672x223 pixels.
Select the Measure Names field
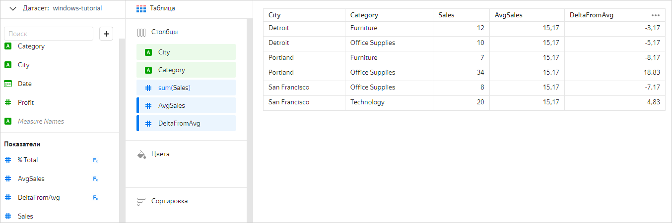(x=41, y=122)
